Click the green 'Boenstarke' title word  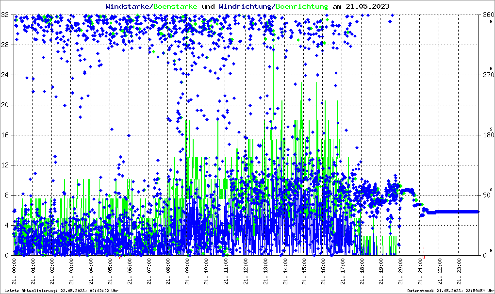tap(176, 6)
